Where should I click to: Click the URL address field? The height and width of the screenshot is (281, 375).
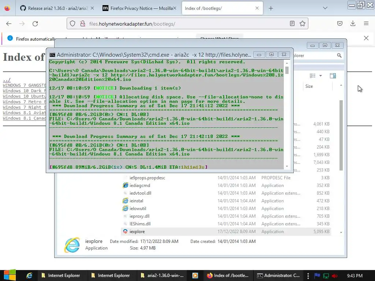click(x=187, y=24)
